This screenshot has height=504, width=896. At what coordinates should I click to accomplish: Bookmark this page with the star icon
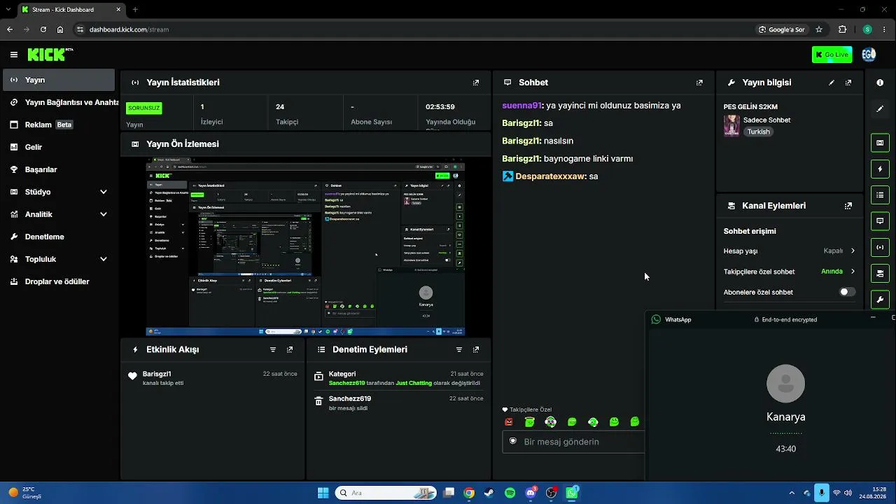pyautogui.click(x=819, y=29)
